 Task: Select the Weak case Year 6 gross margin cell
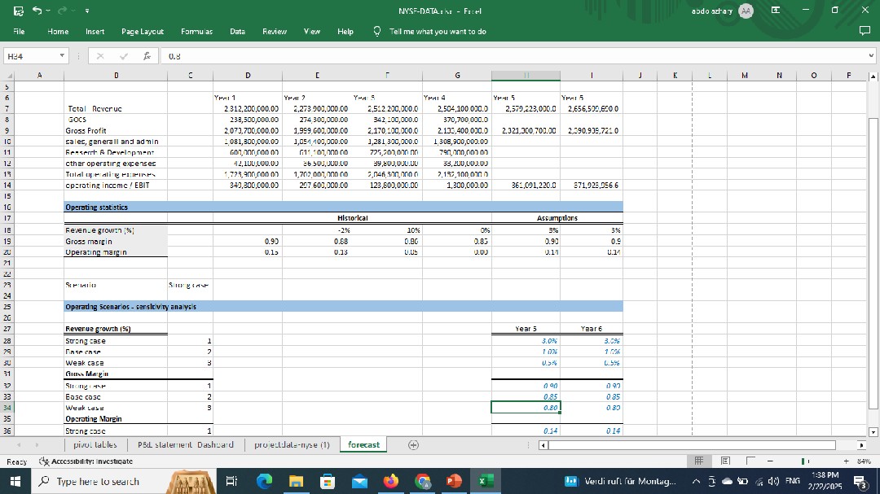[591, 407]
